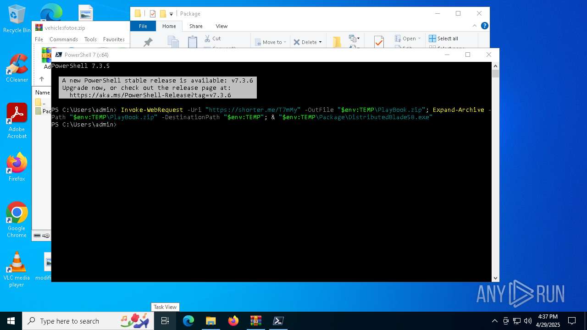The height and width of the screenshot is (330, 587).
Task: Click the WinRAR Add toolbar icon
Action: click(x=46, y=58)
